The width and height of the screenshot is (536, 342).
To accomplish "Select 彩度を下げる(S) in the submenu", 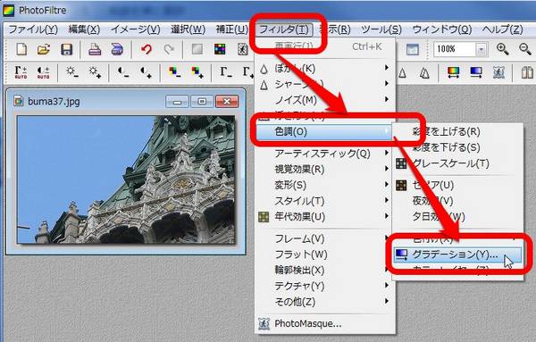I will (457, 147).
